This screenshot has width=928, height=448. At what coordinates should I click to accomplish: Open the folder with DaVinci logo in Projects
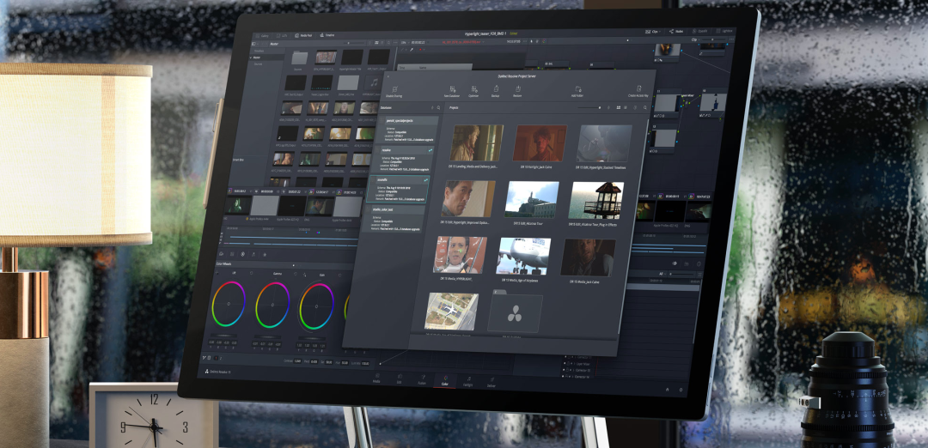(515, 313)
